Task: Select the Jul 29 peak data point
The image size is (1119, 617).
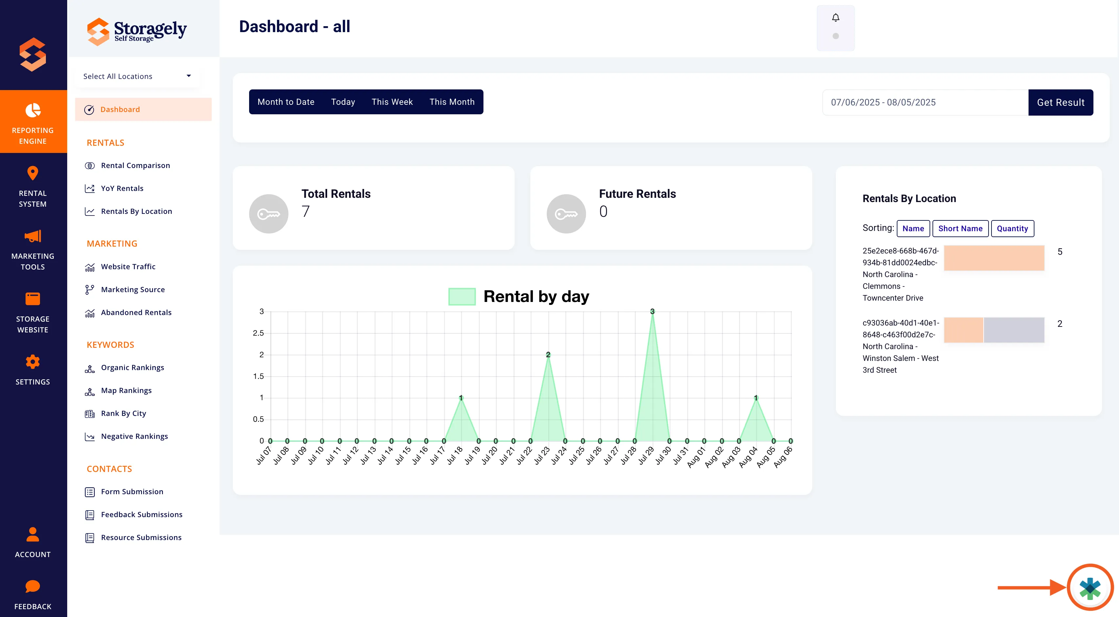Action: tap(652, 311)
